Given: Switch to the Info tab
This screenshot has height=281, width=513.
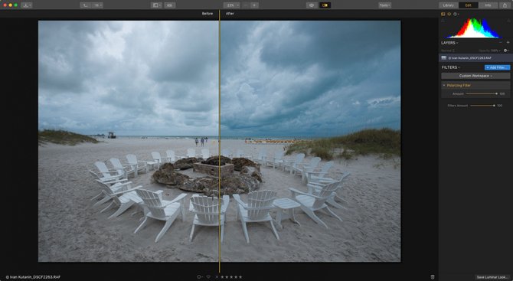Looking at the screenshot, I should pos(488,5).
